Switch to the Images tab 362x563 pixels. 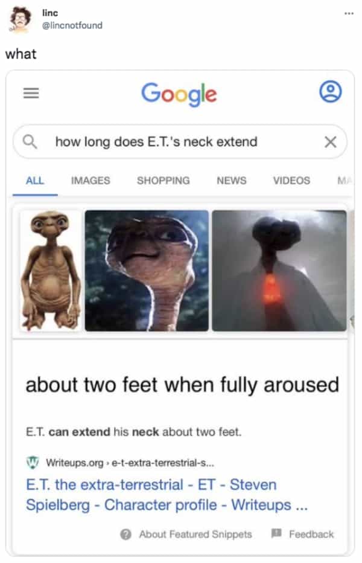[x=91, y=180]
